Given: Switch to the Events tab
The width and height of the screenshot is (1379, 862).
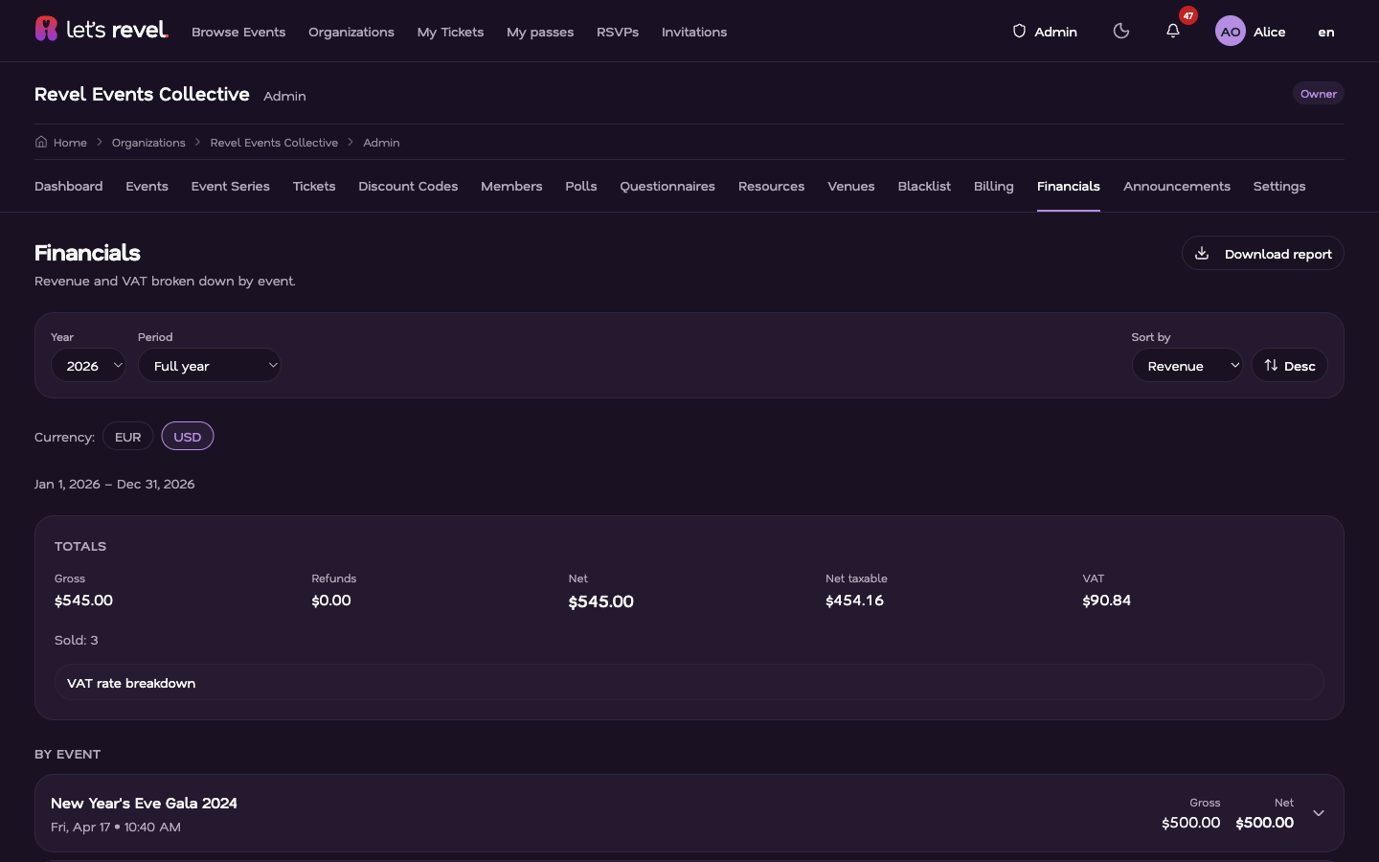Looking at the screenshot, I should [147, 186].
